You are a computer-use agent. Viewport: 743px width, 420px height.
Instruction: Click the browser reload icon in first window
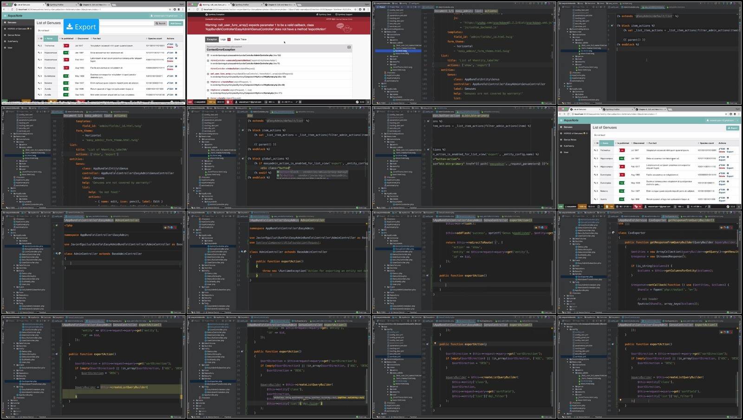[12, 9]
